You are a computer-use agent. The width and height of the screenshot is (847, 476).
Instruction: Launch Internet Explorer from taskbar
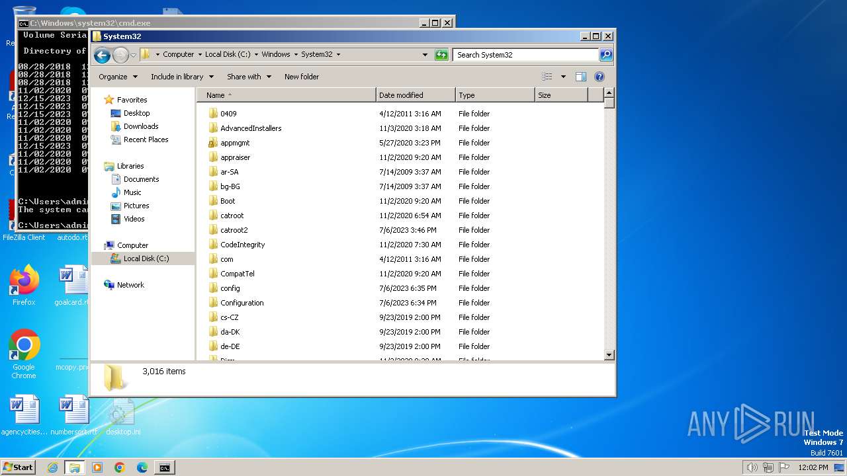coord(52,467)
